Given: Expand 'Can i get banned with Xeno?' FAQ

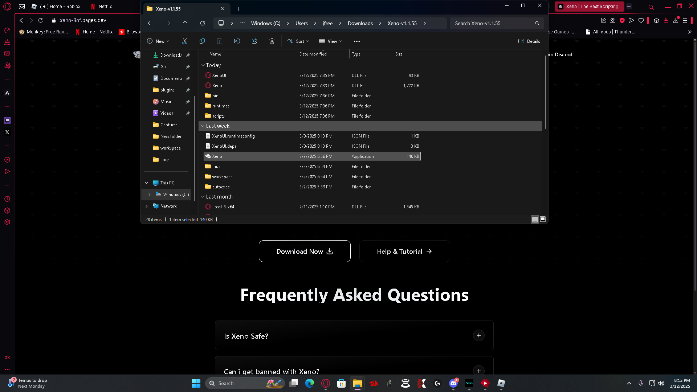Looking at the screenshot, I should click(x=479, y=371).
